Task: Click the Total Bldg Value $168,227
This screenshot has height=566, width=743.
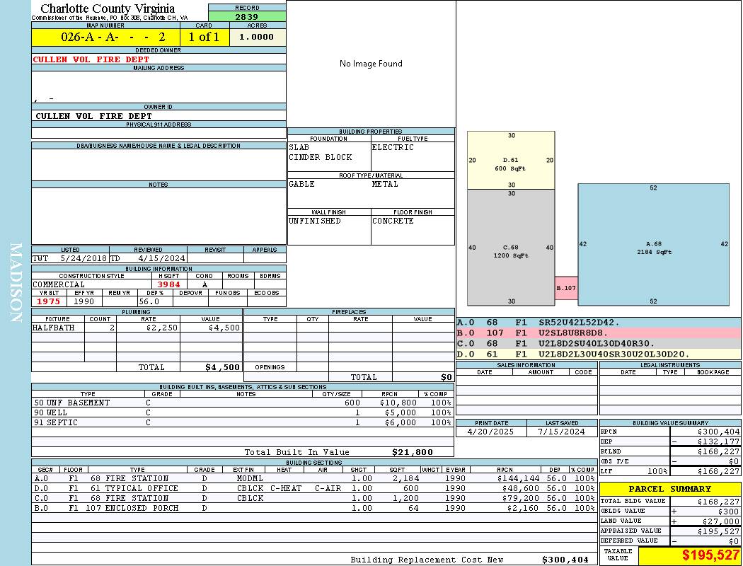Action: coord(718,502)
